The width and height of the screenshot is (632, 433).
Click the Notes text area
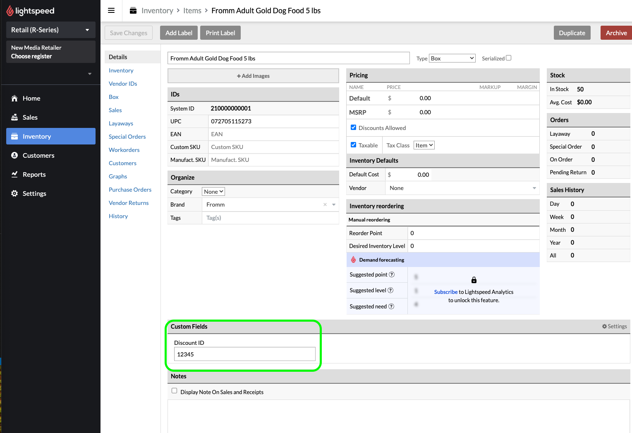(399, 416)
